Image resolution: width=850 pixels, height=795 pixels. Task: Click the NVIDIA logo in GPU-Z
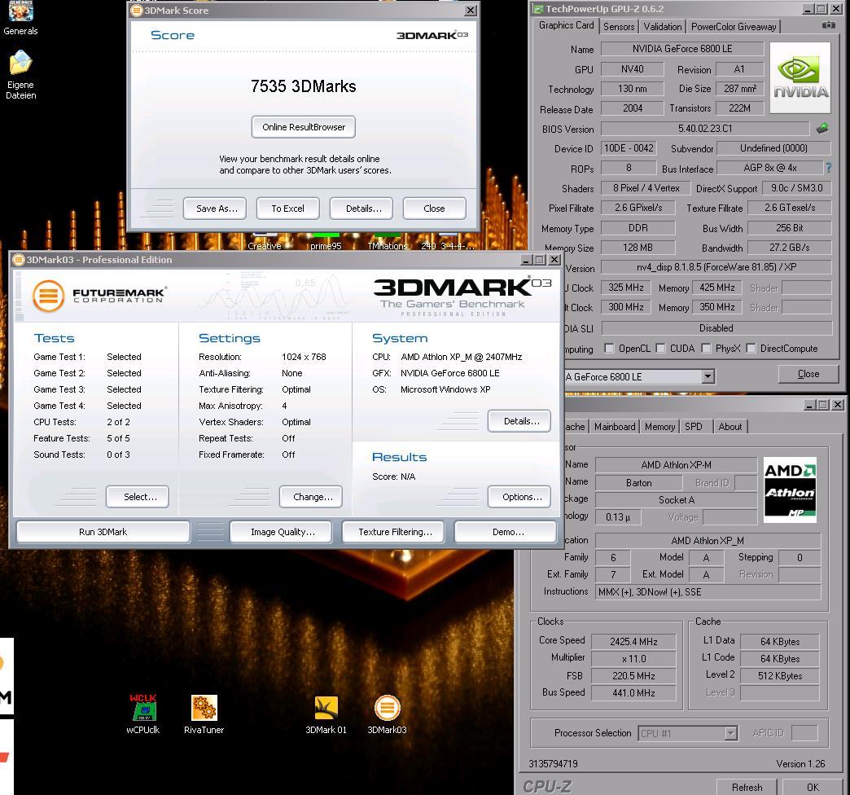click(800, 77)
